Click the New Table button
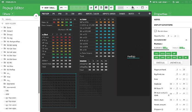 pyautogui.click(x=49, y=7)
